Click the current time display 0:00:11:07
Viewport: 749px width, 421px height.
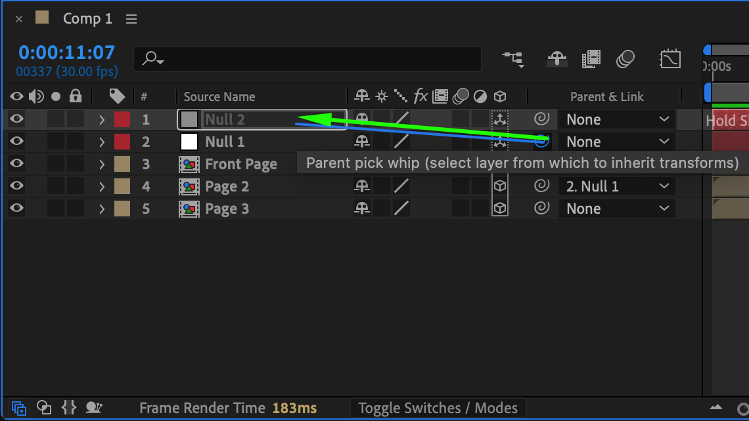pos(66,52)
